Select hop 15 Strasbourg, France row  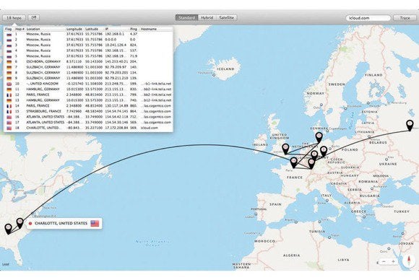pyautogui.click(x=88, y=111)
